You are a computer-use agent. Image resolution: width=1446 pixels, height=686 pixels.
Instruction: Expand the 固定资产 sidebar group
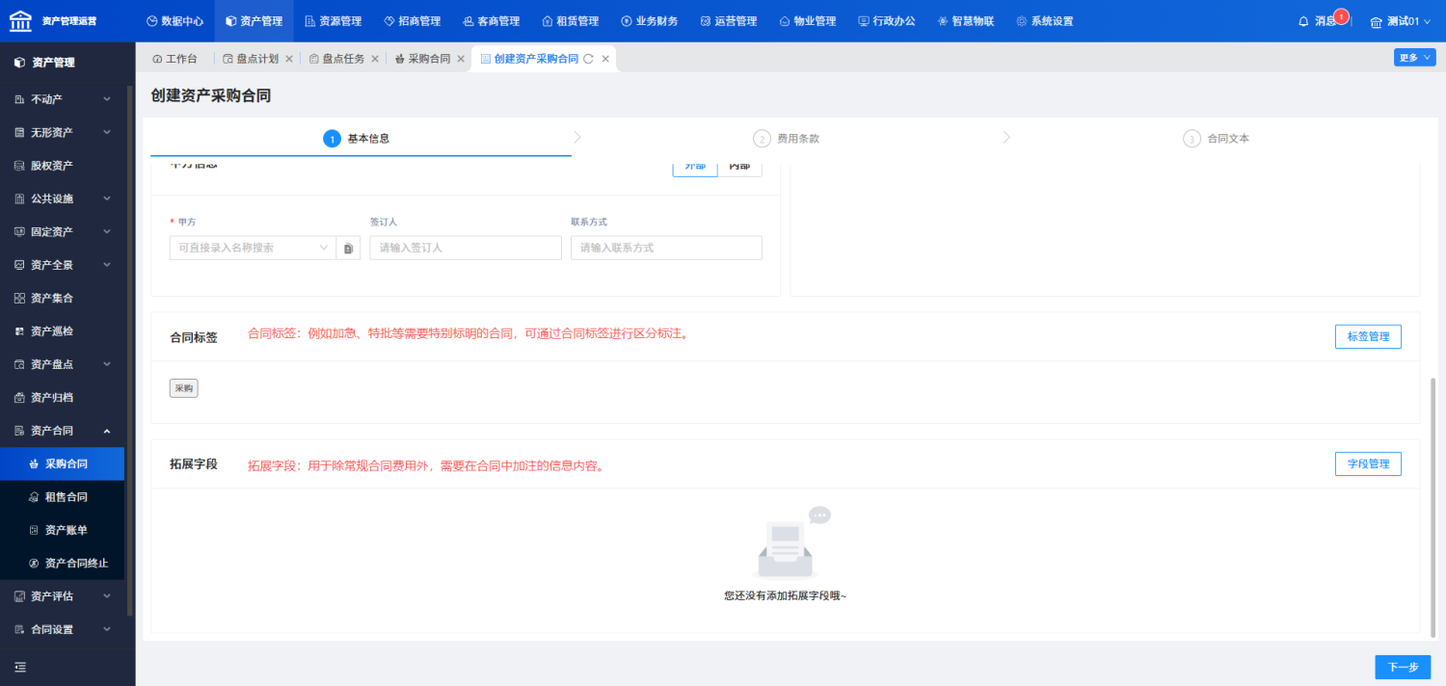pyautogui.click(x=63, y=231)
